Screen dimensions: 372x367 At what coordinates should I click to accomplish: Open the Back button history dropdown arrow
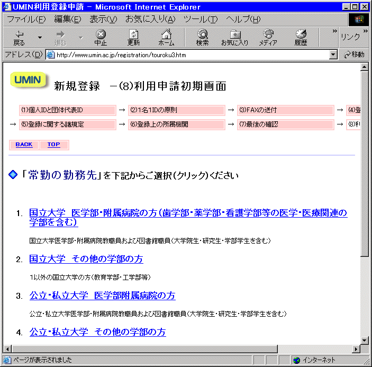pos(40,38)
